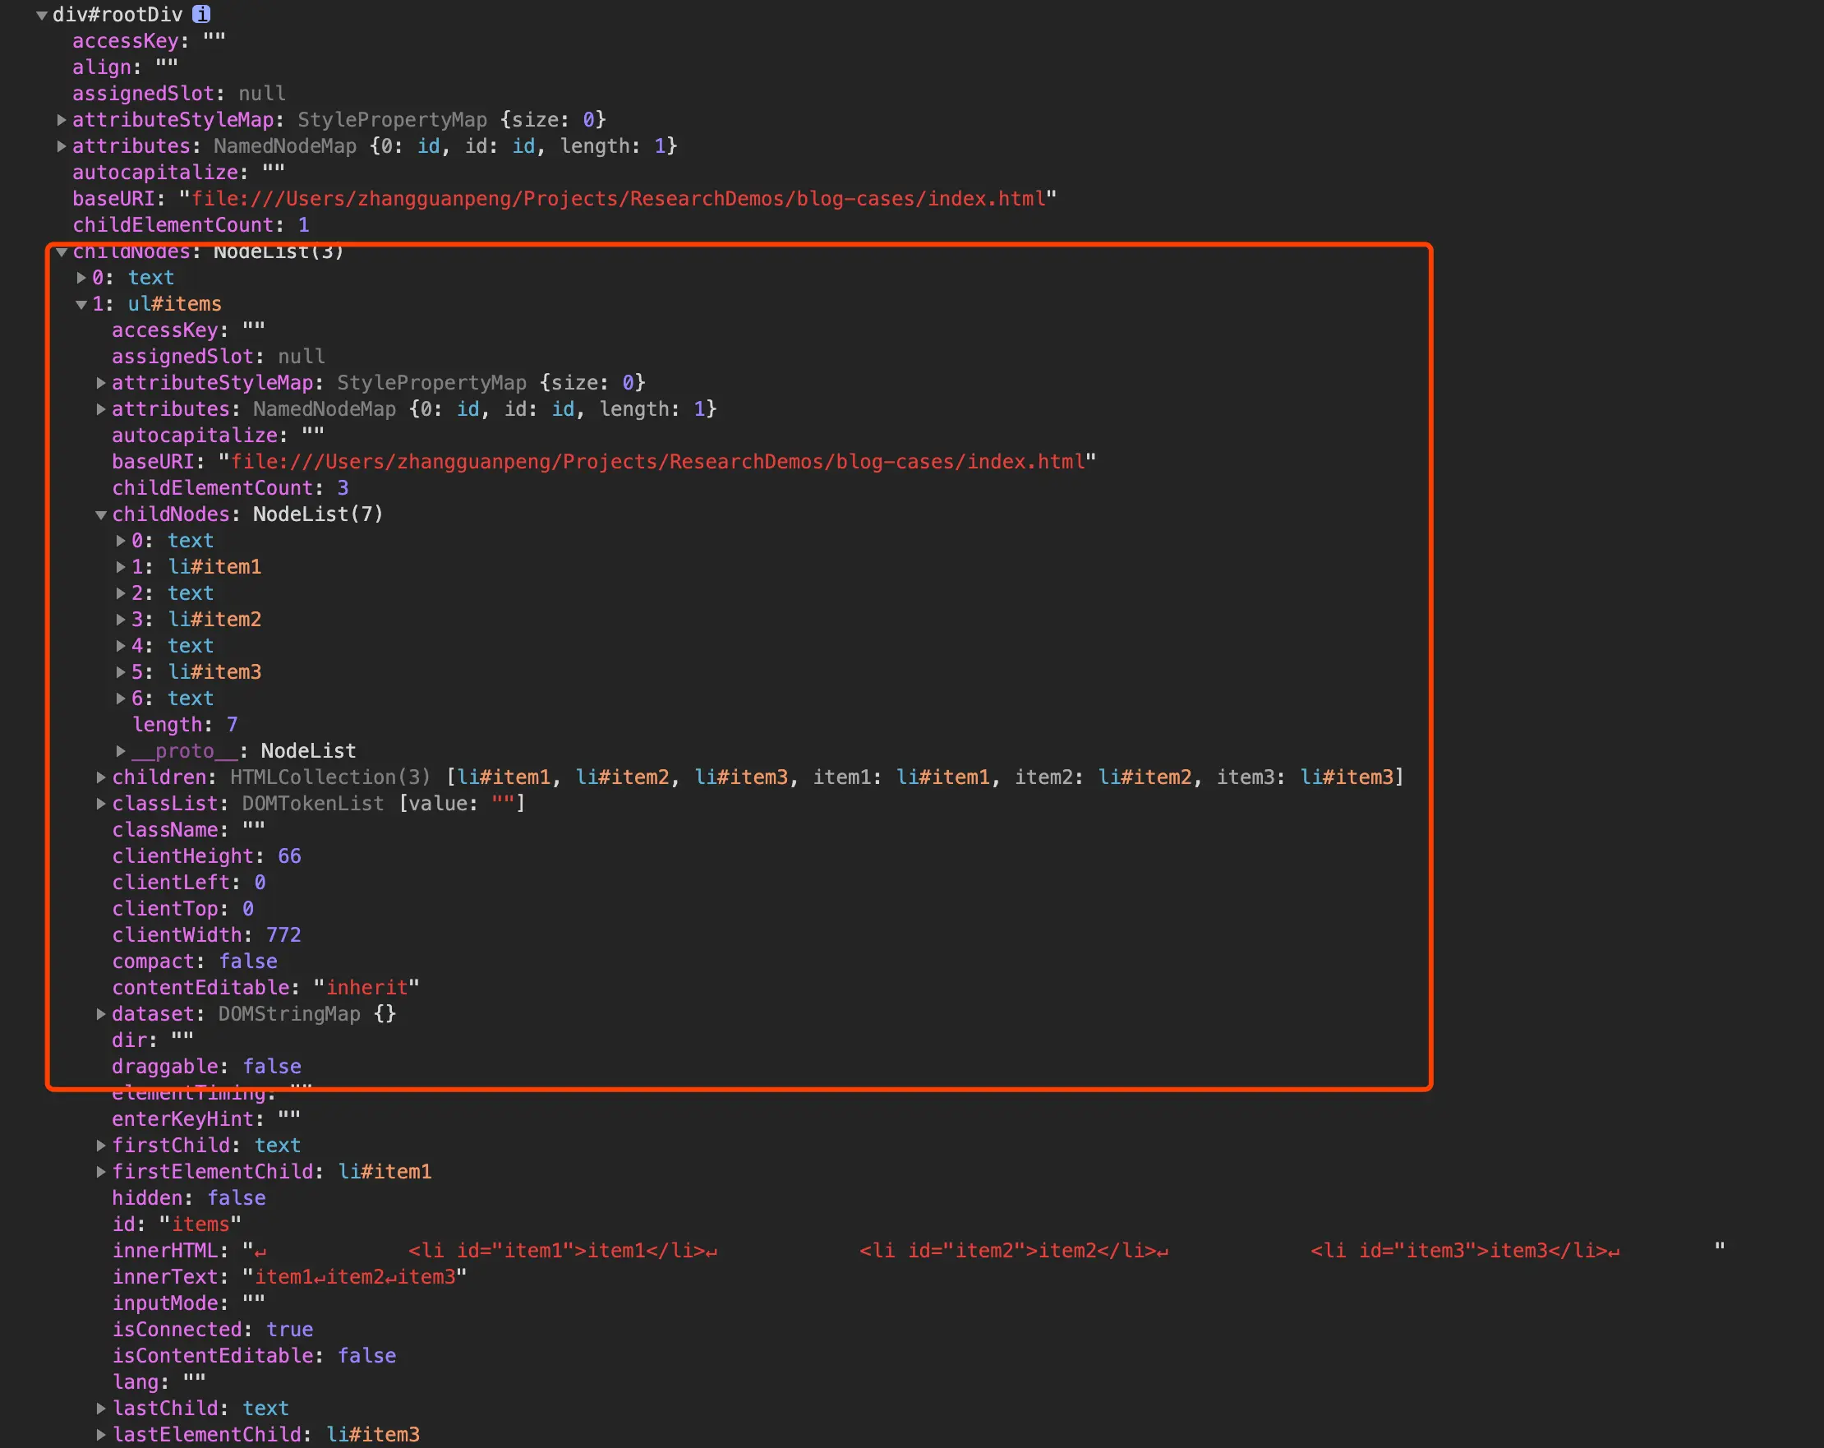
Task: Expand the 1: li#item1 node
Action: tap(121, 567)
